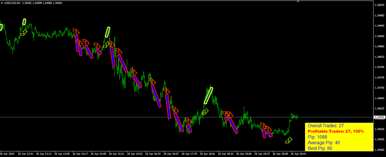Click the 26 Apr 15:53 time label
This screenshot has width=386, height=157.
135,154
